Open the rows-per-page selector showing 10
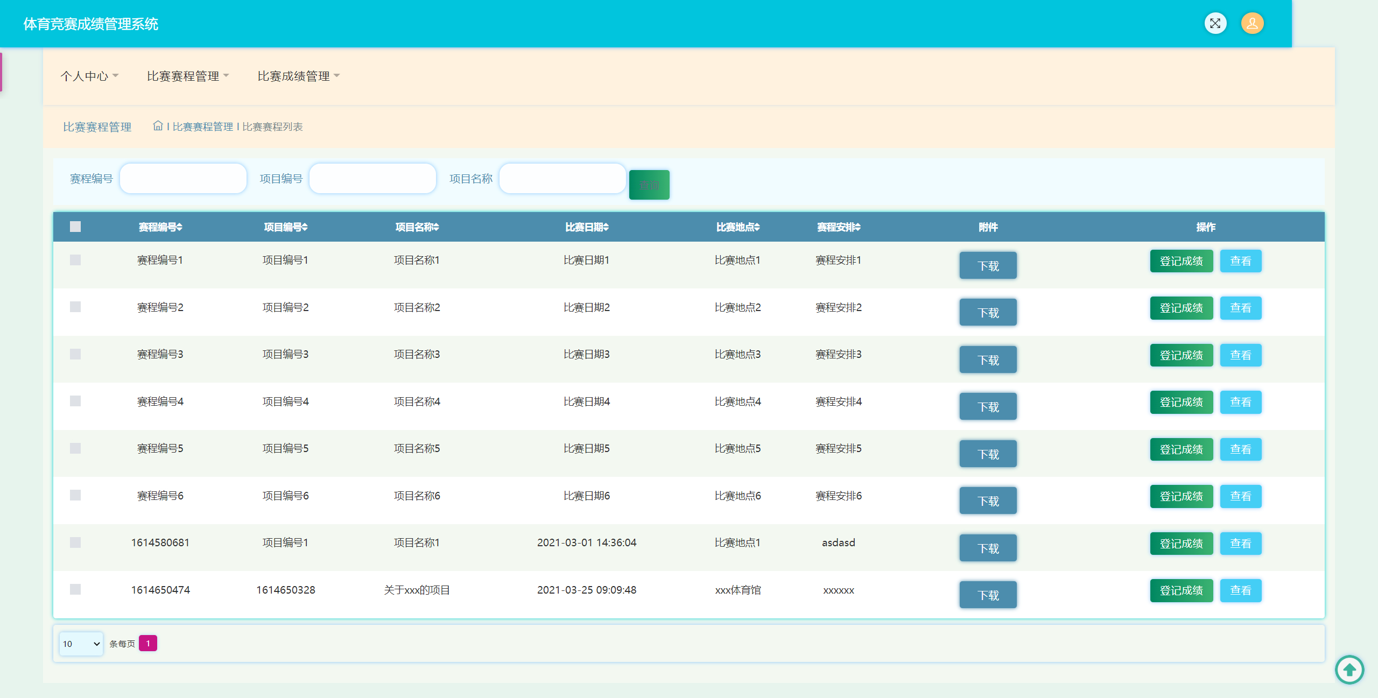This screenshot has height=698, width=1378. (81, 644)
